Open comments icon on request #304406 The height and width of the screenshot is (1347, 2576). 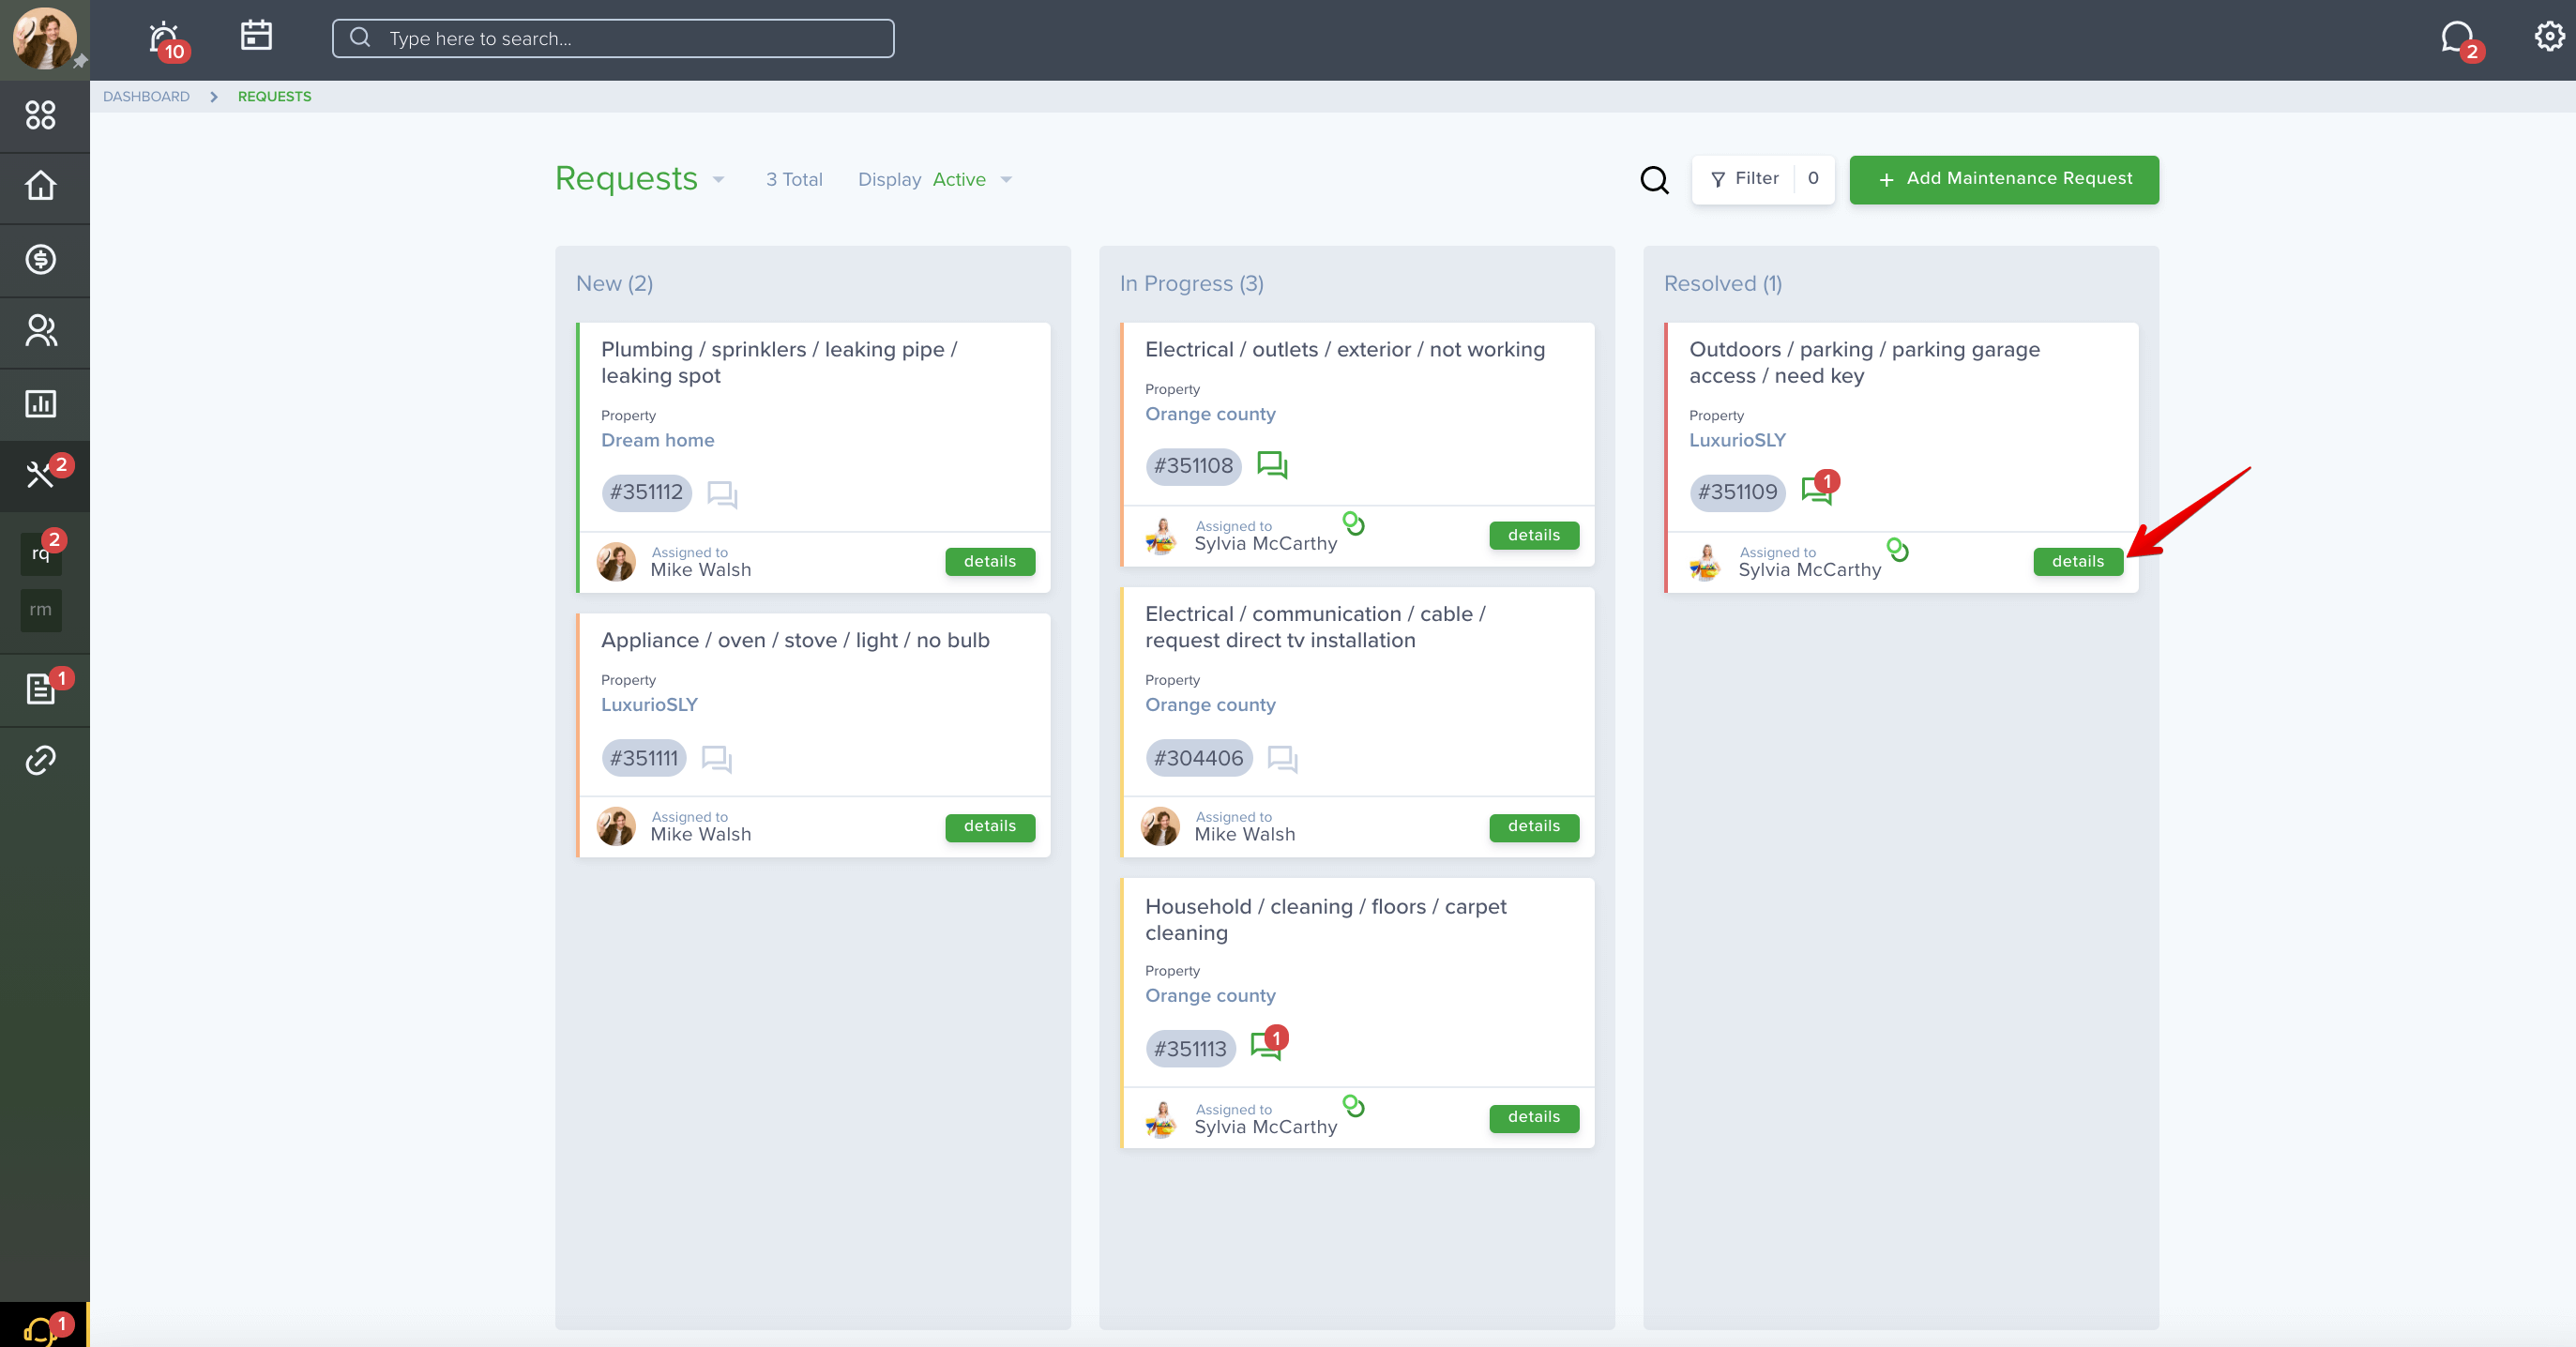(x=1282, y=759)
